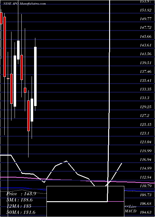Click the 137.46 price axis label
The width and height of the screenshot is (155, 217).
click(x=145, y=72)
